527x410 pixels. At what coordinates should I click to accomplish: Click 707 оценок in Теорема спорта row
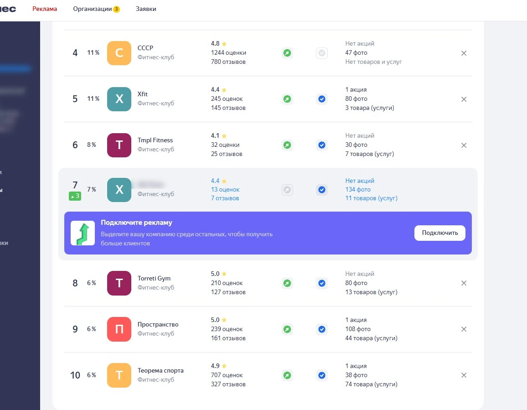coord(227,375)
